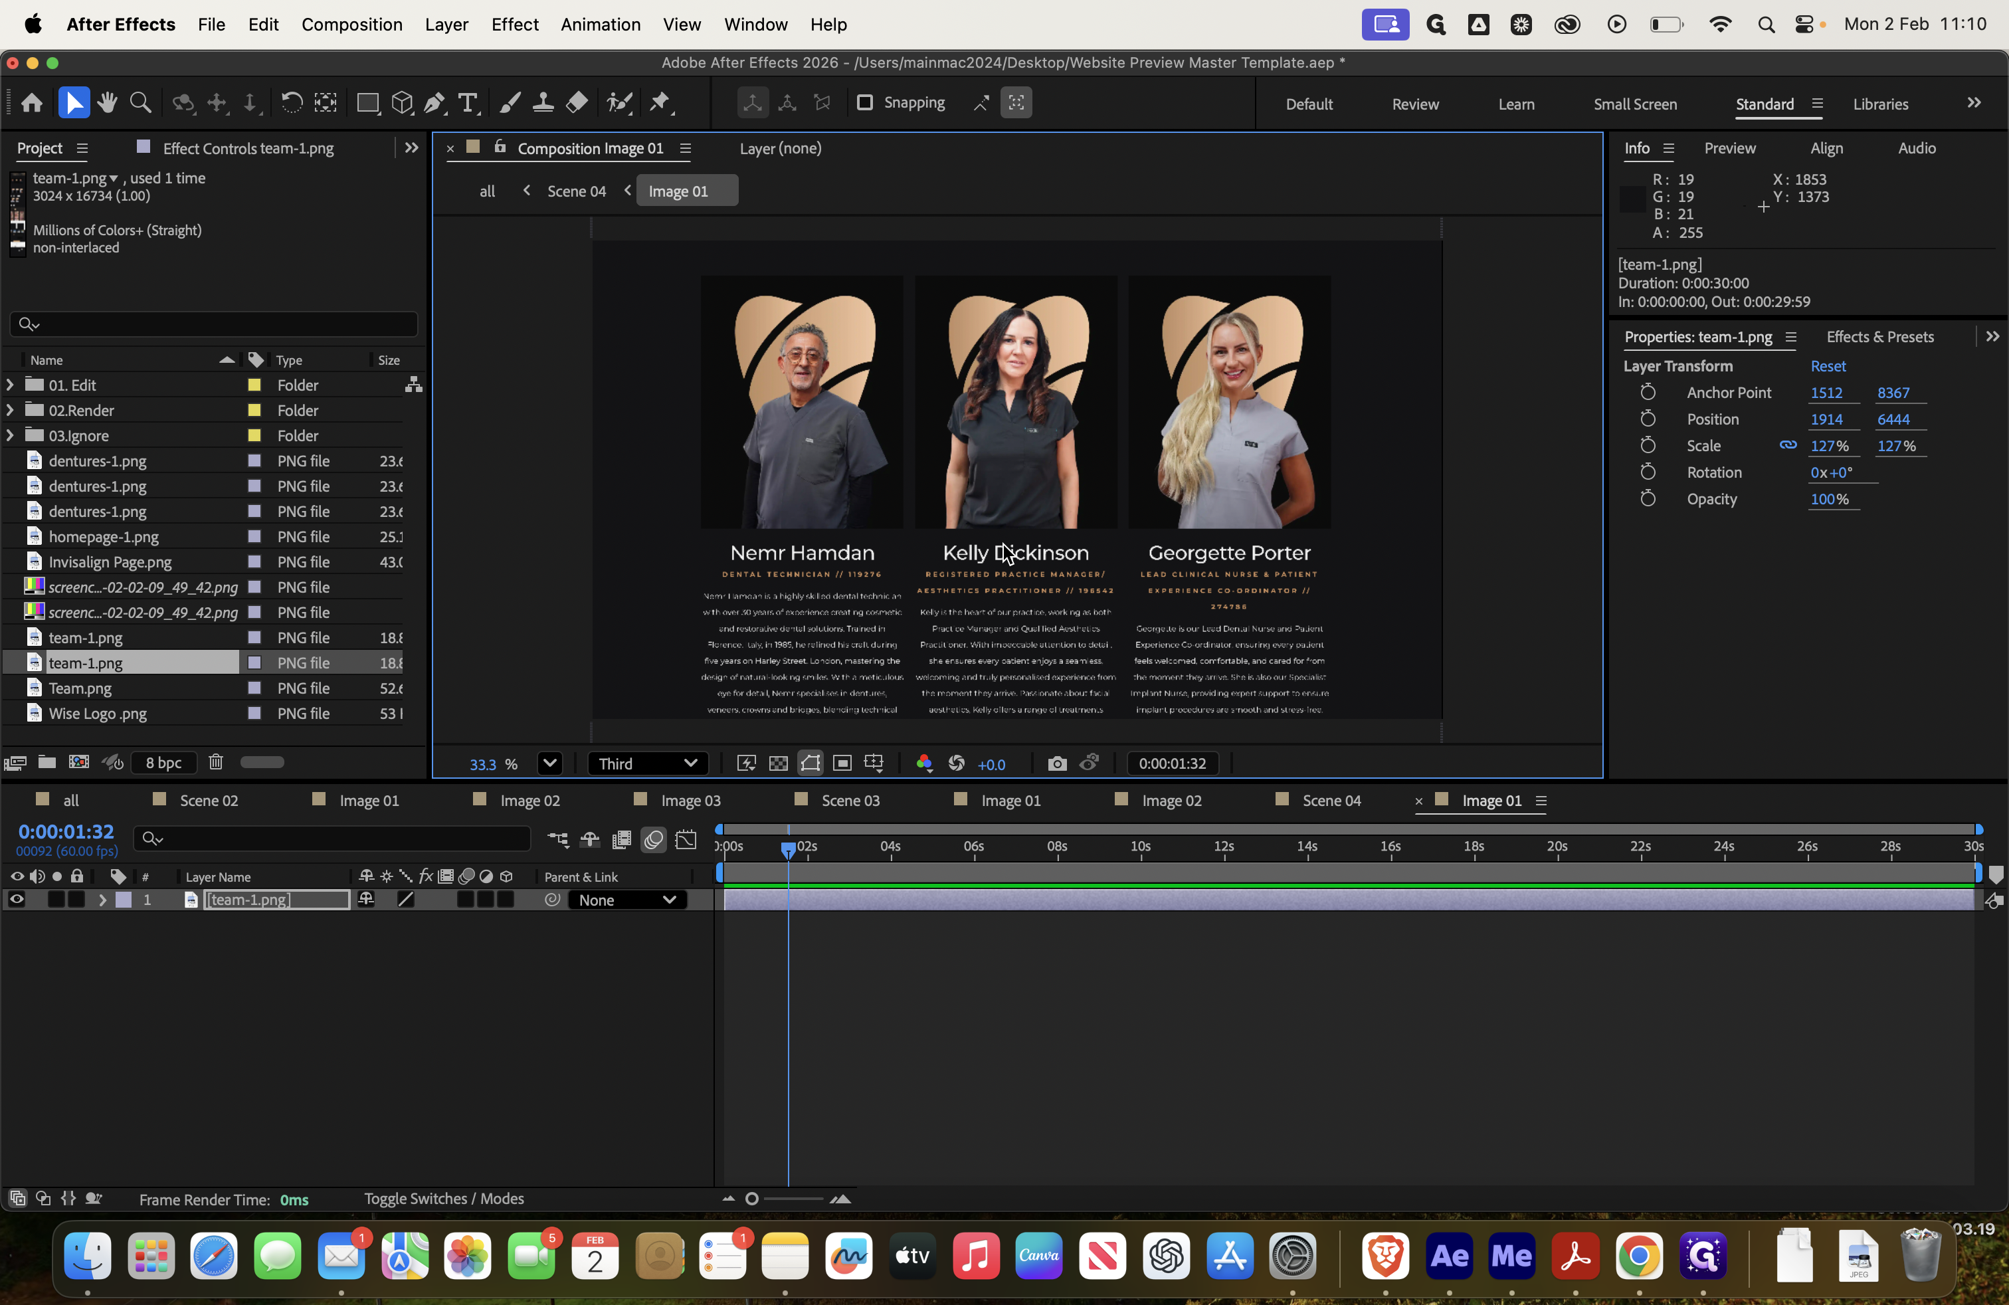This screenshot has width=2009, height=1305.
Task: Toggle the scale constrain proportions link
Action: [x=1788, y=445]
